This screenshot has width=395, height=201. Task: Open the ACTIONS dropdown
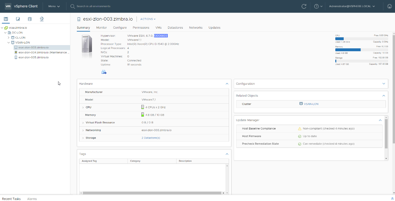pos(148,19)
